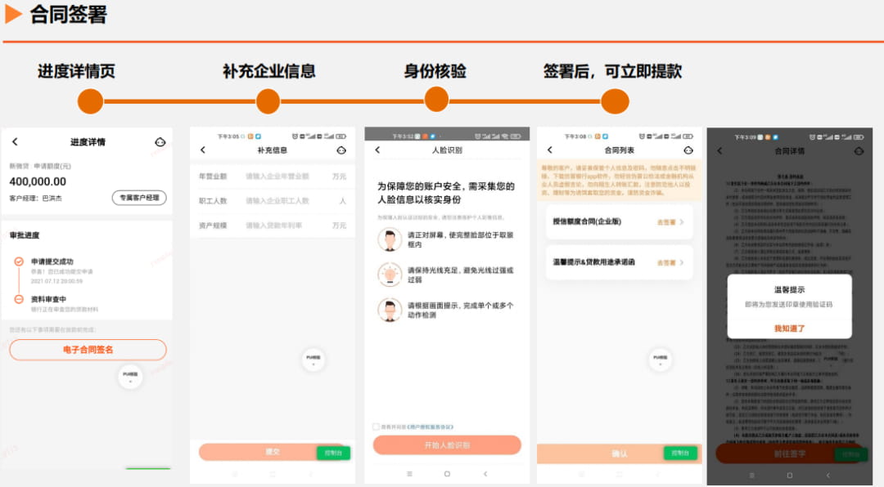Screen dimensions: 884x487
Task: Open the 用户授权服务协议 link
Action: (431, 427)
